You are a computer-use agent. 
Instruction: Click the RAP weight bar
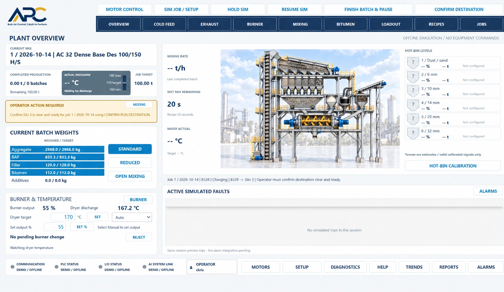pos(57,157)
